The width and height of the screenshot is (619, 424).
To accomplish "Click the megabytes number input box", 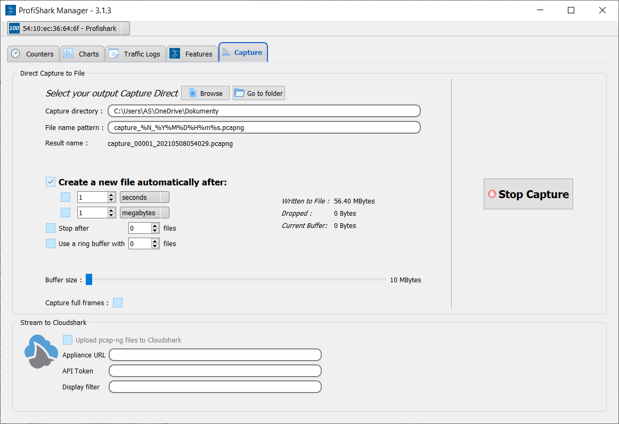I will (93, 213).
